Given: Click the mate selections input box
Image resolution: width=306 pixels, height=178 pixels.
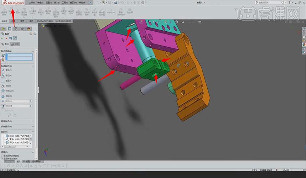Looking at the screenshot, I should pos(19,57).
